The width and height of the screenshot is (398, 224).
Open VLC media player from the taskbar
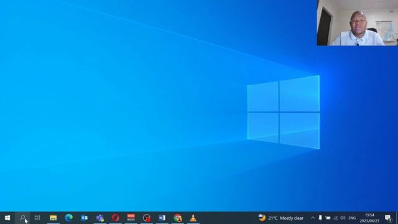[x=193, y=218]
